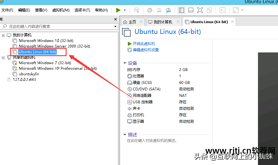Screen dimensions: 278x165
Task: Take a snapshot of the virtual machine
Action: pyautogui.click(x=150, y=10)
